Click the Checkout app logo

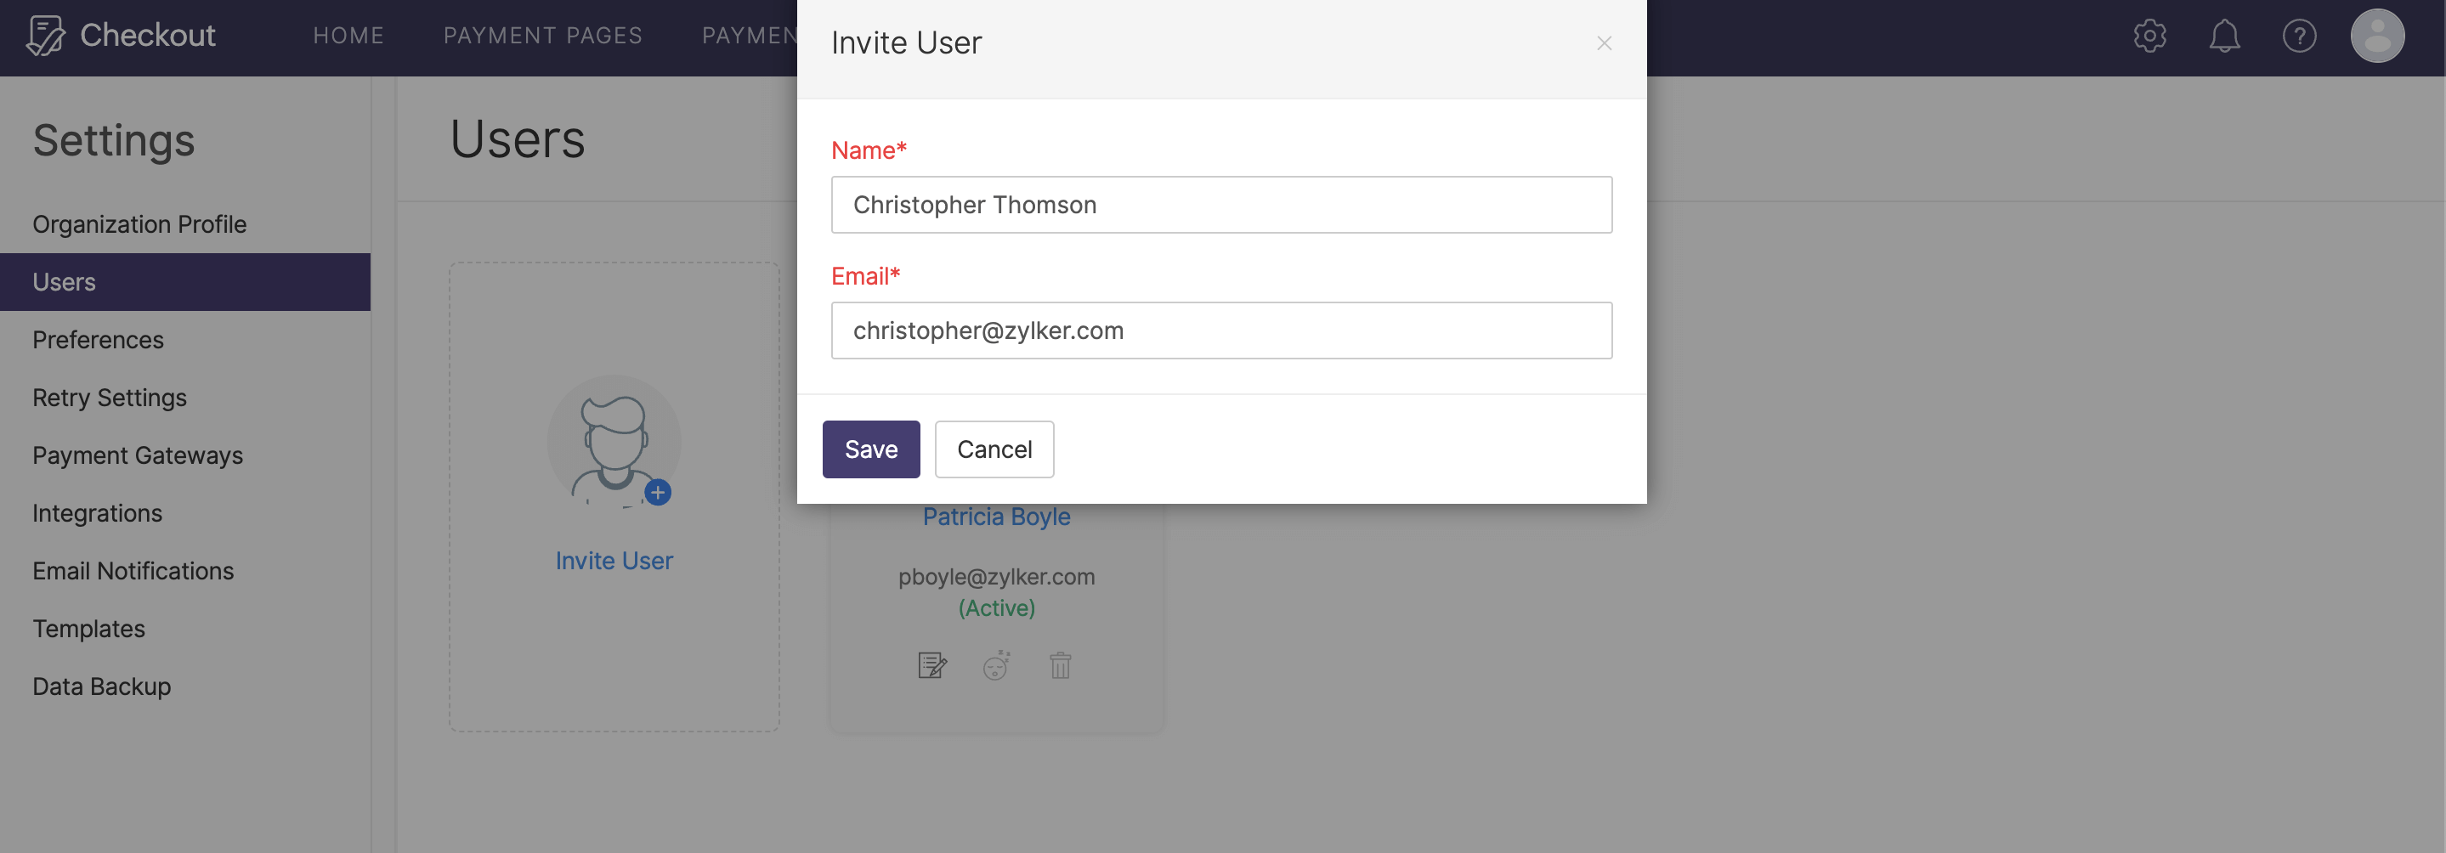(121, 35)
